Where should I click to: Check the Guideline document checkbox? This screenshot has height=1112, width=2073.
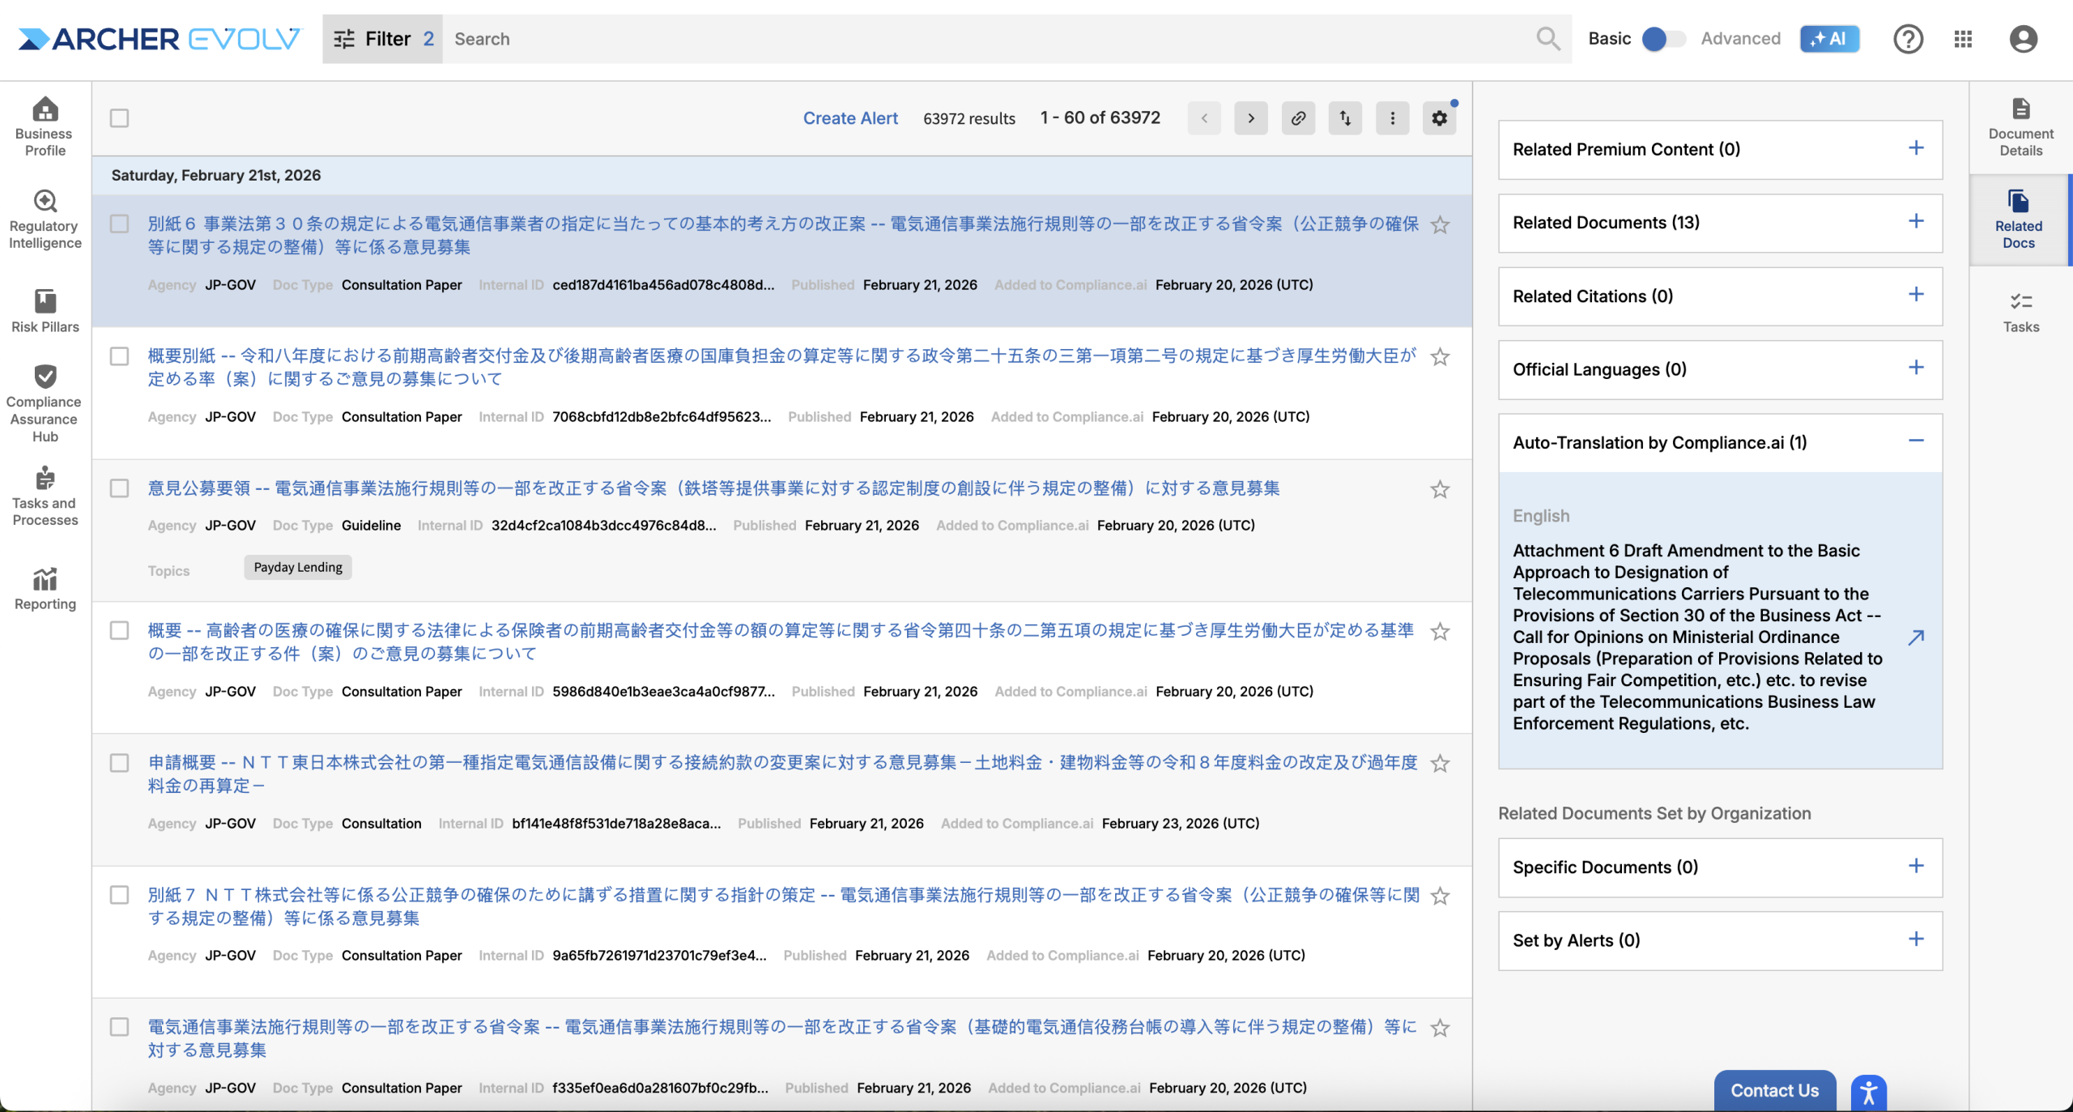[x=120, y=488]
